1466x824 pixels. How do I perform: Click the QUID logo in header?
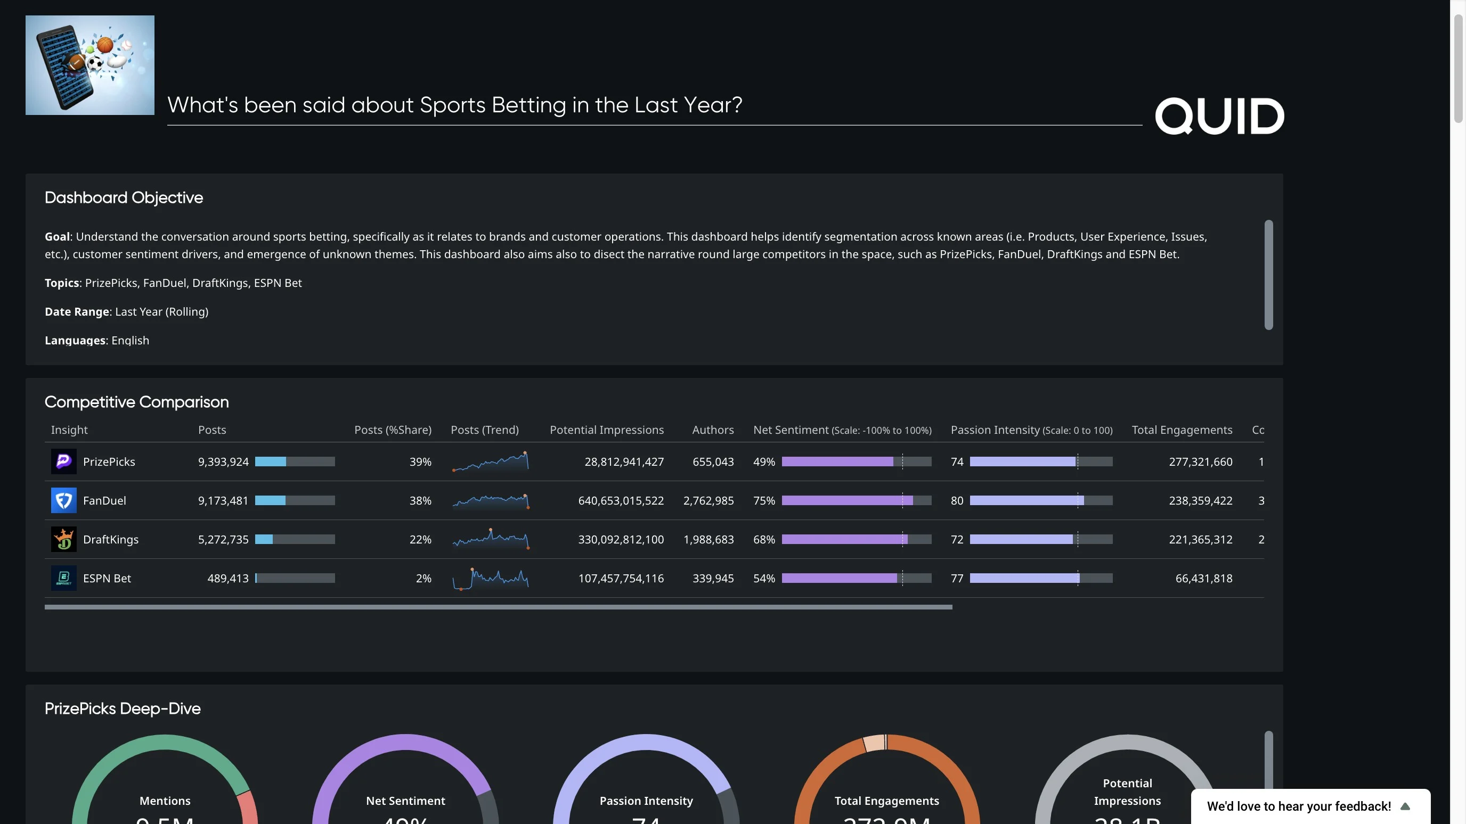pos(1219,116)
